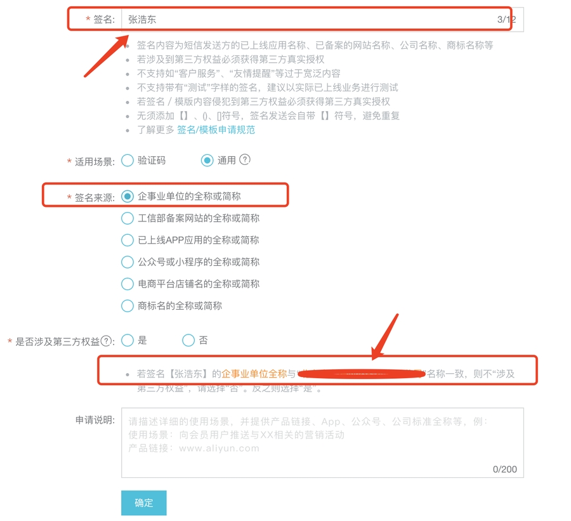
Task: Click the 适用场景 field label
Action: tap(95, 162)
